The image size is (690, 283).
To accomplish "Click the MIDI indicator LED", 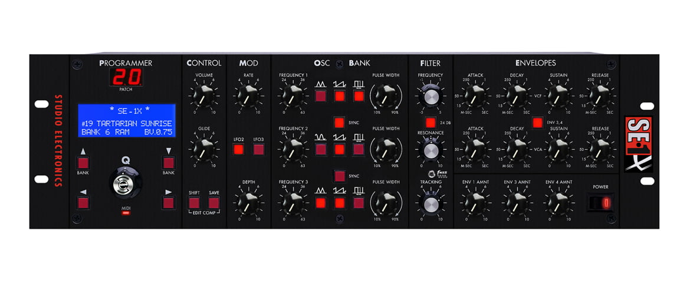I will (x=126, y=213).
